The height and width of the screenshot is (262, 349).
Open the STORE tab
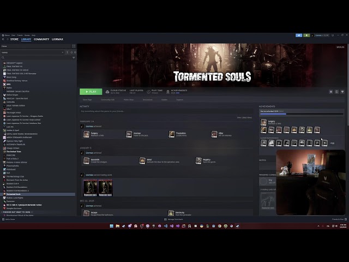pyautogui.click(x=14, y=39)
